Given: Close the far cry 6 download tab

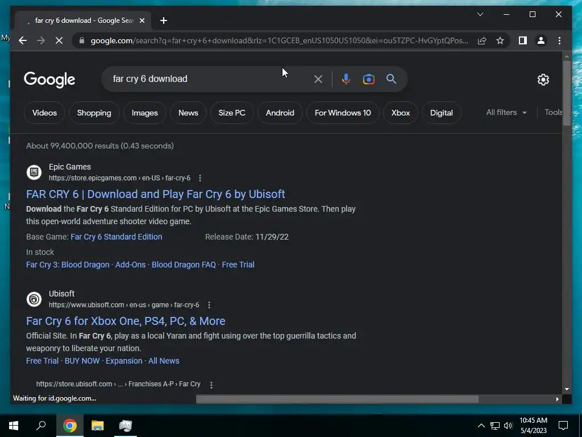Looking at the screenshot, I should pyautogui.click(x=142, y=20).
